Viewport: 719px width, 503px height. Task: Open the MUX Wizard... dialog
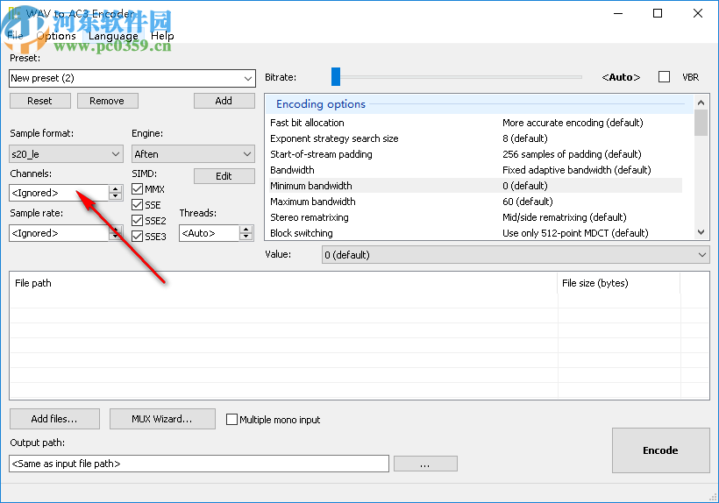point(162,419)
